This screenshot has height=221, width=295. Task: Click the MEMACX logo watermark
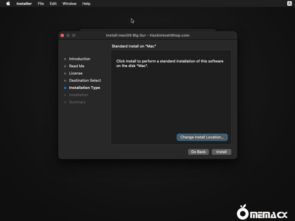tap(262, 212)
